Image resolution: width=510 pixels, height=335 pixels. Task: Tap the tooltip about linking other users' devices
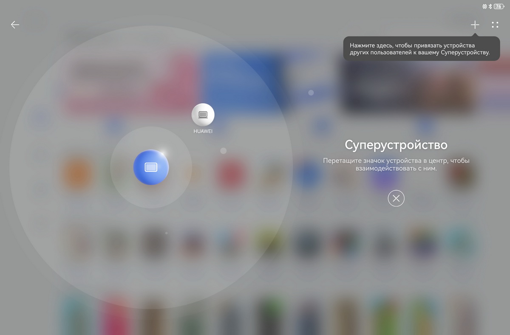(422, 49)
